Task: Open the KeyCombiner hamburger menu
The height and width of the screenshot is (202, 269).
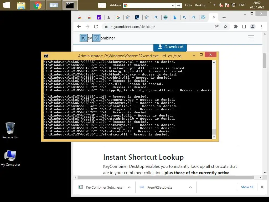Action: point(251,38)
